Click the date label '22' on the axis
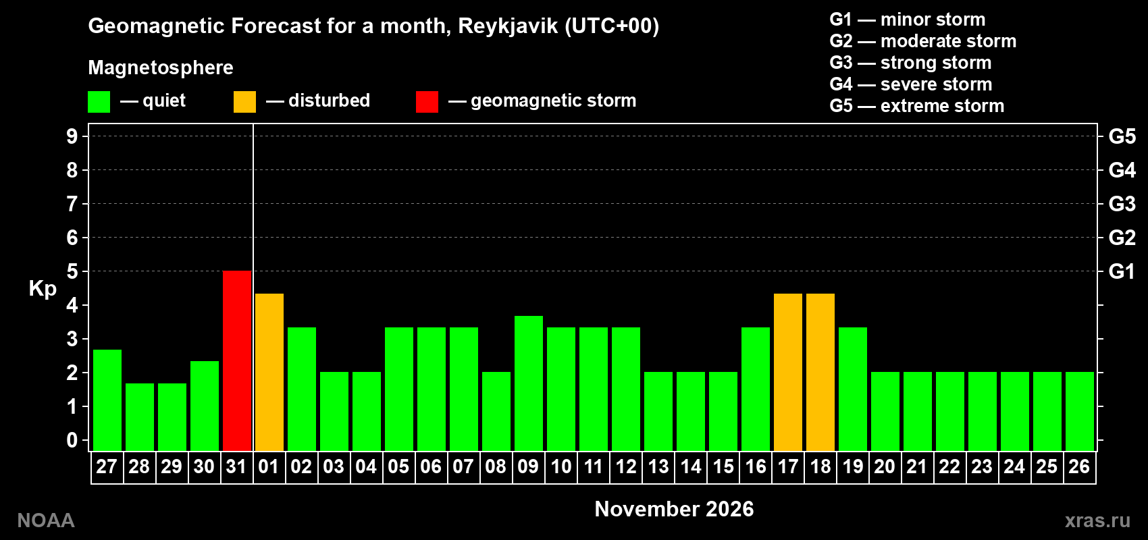 click(x=949, y=466)
